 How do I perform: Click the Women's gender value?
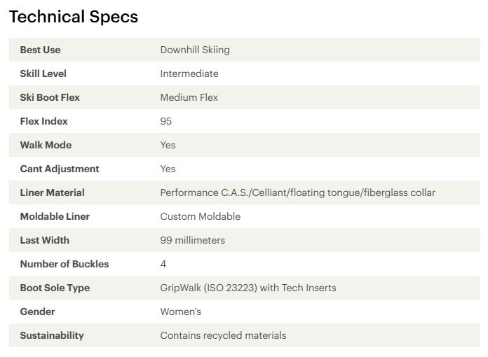(x=180, y=311)
